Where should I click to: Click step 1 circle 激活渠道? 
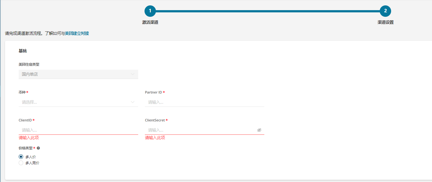(x=150, y=11)
